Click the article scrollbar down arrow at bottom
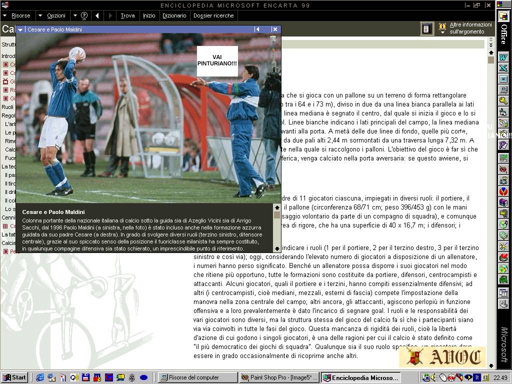Image resolution: width=512 pixels, height=384 pixels. 491,365
